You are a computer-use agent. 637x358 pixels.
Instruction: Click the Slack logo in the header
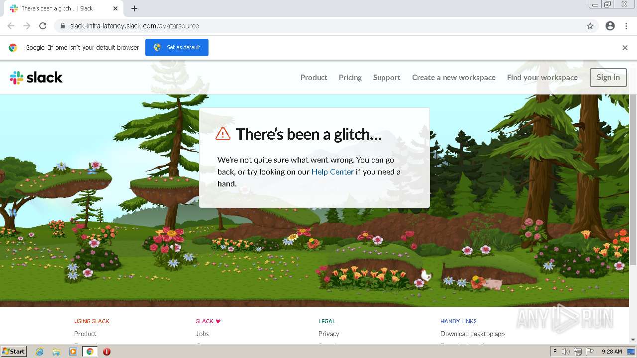pyautogui.click(x=36, y=78)
